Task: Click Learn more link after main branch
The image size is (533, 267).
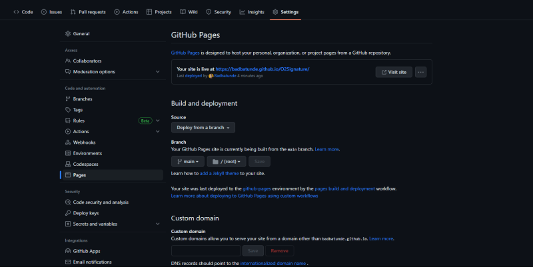Action: pos(326,149)
